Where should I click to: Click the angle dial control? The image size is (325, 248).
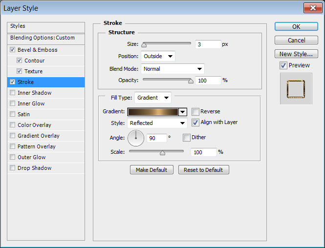coord(136,138)
